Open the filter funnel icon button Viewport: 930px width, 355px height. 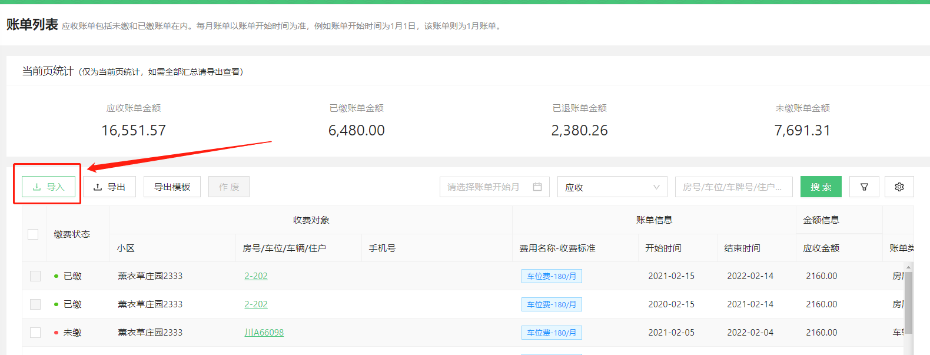pos(864,187)
